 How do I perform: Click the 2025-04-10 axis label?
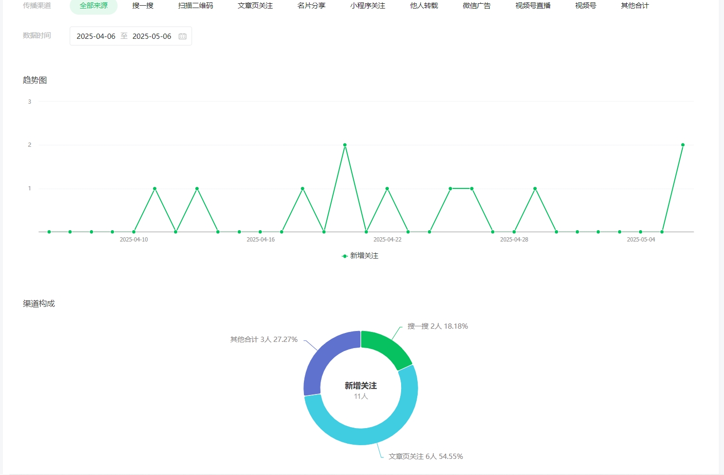(134, 240)
